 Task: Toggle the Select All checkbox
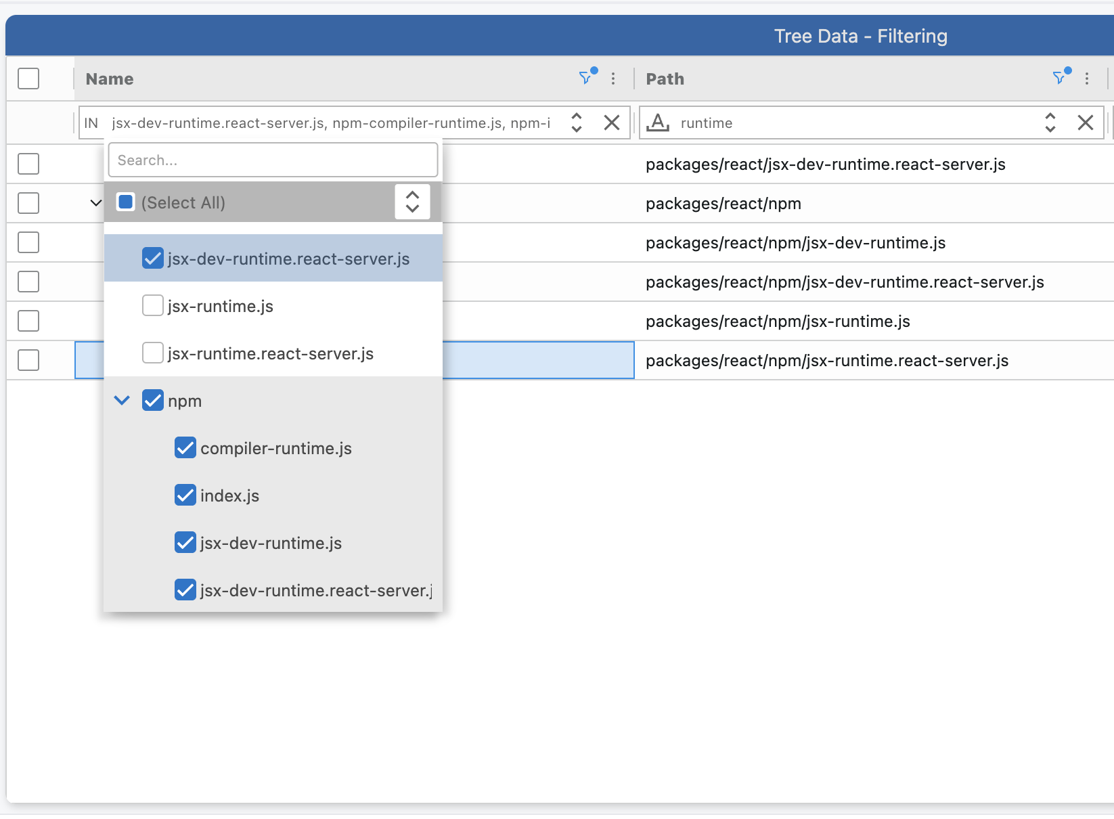pos(126,202)
